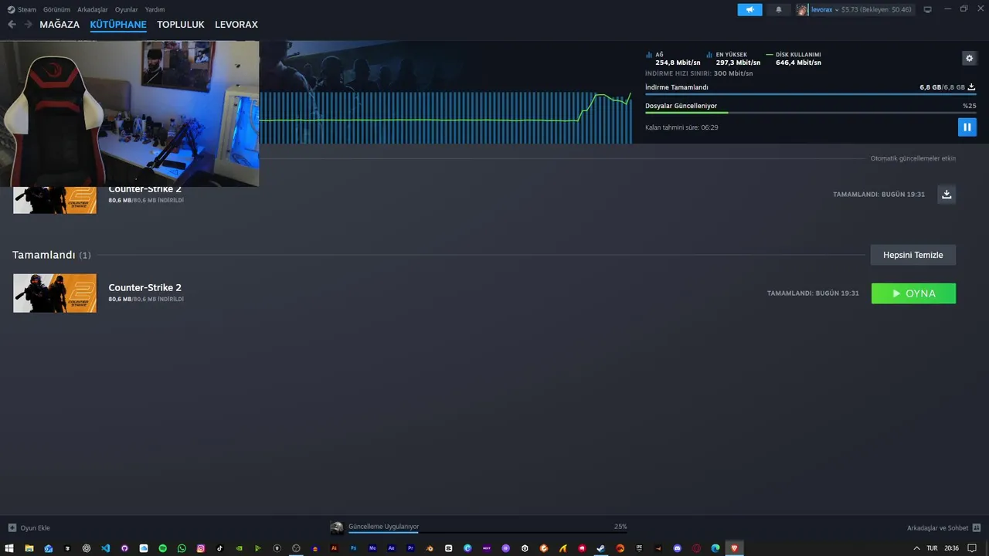Open Blender from taskbar

(x=430, y=548)
